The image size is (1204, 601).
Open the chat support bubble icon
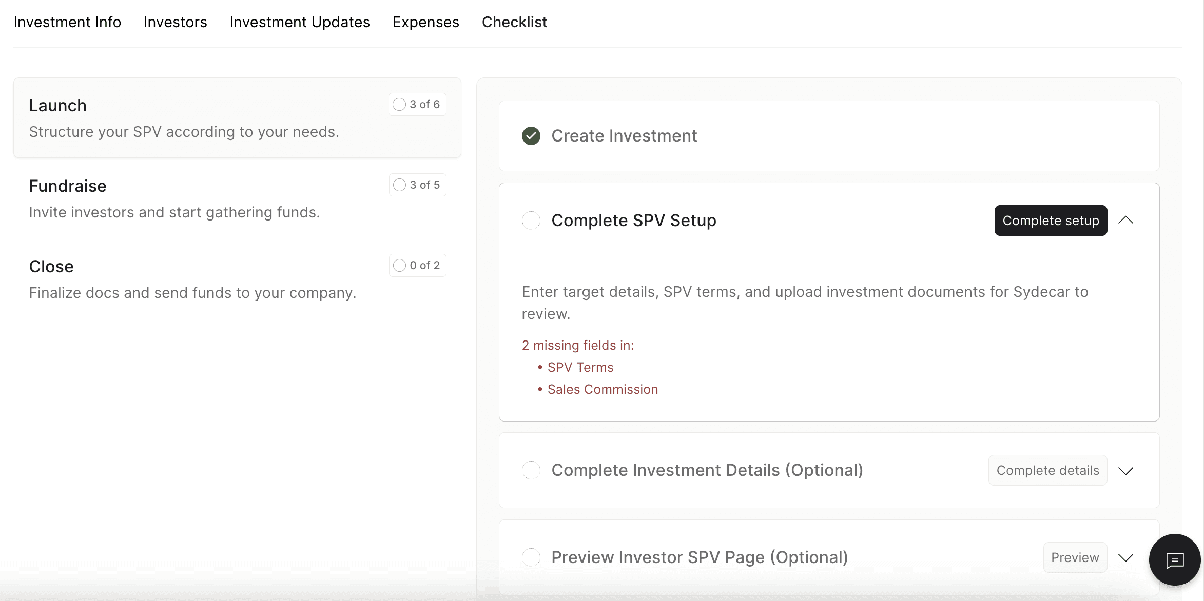(1174, 560)
